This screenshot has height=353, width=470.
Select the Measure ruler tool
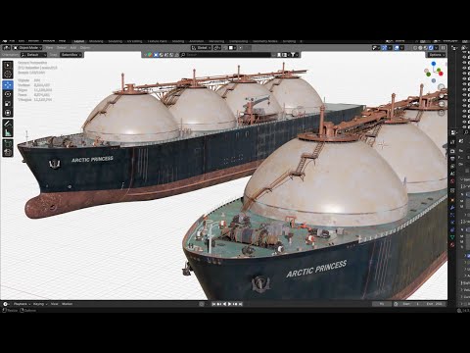click(8, 132)
